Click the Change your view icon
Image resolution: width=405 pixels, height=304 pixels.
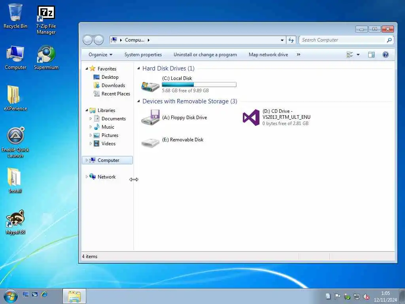tap(350, 55)
